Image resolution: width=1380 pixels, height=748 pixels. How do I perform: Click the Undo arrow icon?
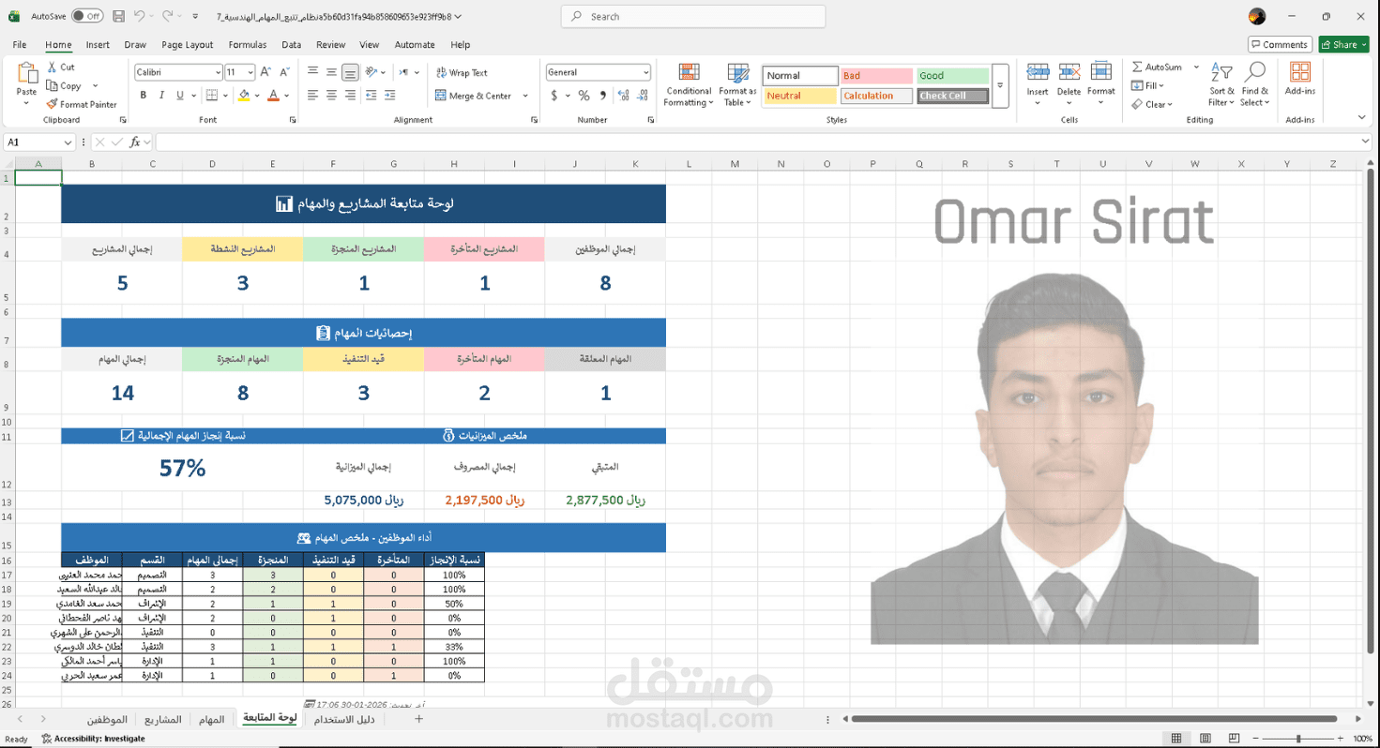point(138,16)
